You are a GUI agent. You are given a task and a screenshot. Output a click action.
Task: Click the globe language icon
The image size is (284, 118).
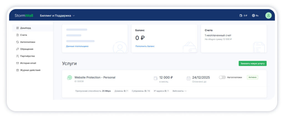[253, 16]
